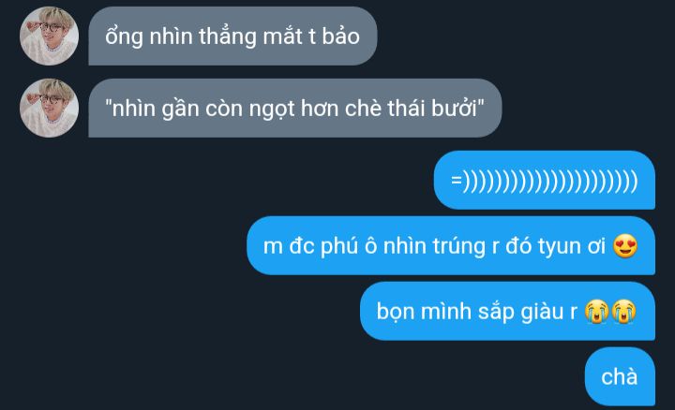This screenshot has height=410, width=675.
Task: Click the word "thẳng" in the top message
Action: [x=228, y=37]
